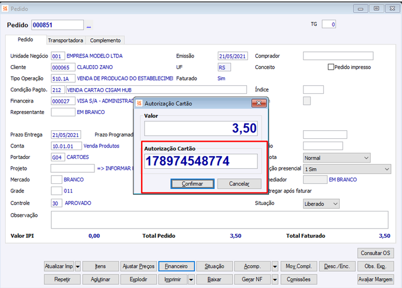Image resolution: width=402 pixels, height=288 pixels.
Task: Expand the Gerar NF arrow menu
Action: [x=275, y=279]
